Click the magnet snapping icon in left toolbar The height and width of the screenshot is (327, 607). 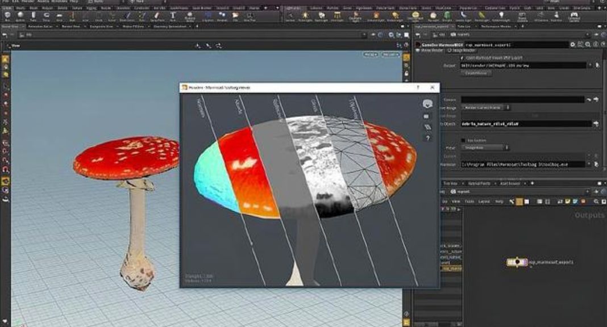(6, 169)
